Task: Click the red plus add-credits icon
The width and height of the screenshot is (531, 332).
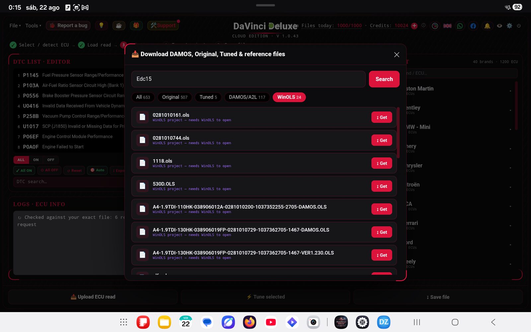Action: pos(414,26)
